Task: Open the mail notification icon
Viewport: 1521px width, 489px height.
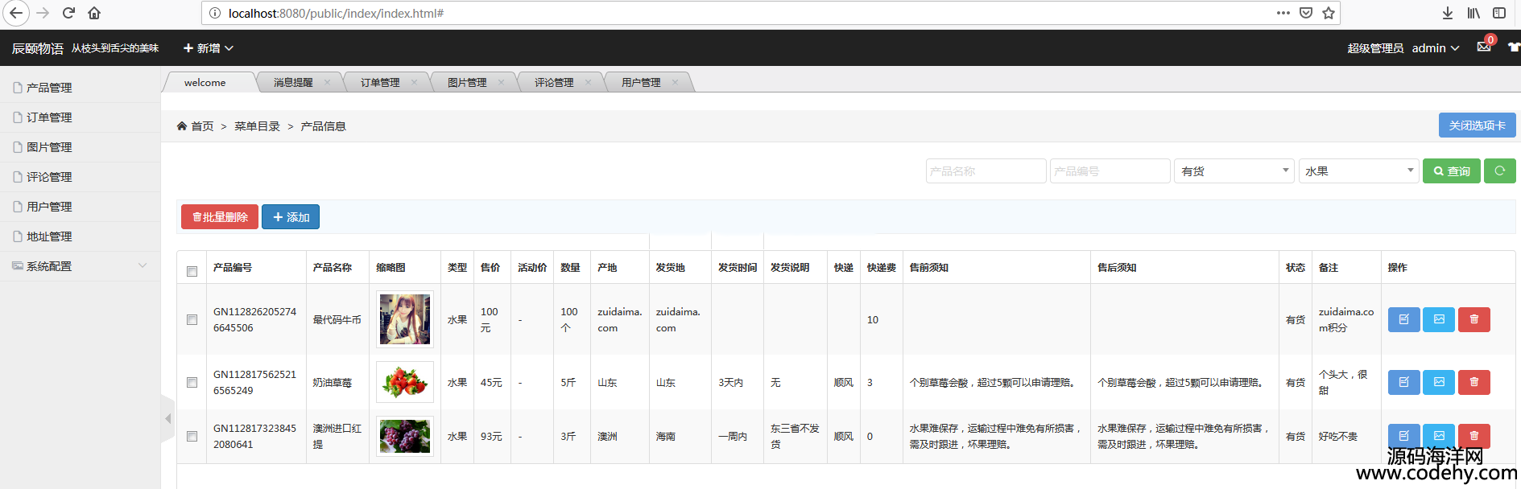Action: coord(1483,47)
